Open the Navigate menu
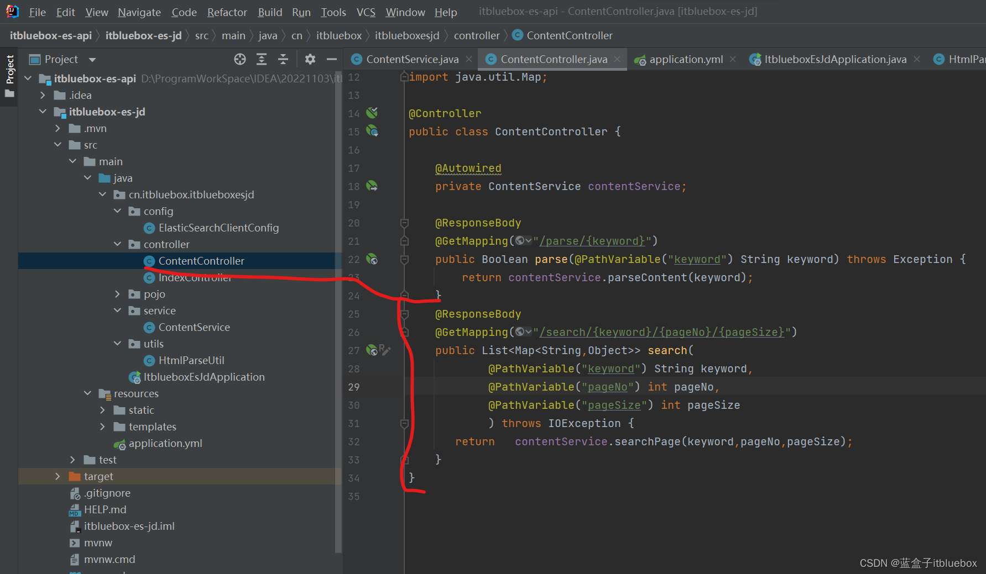This screenshot has height=574, width=986. [139, 12]
